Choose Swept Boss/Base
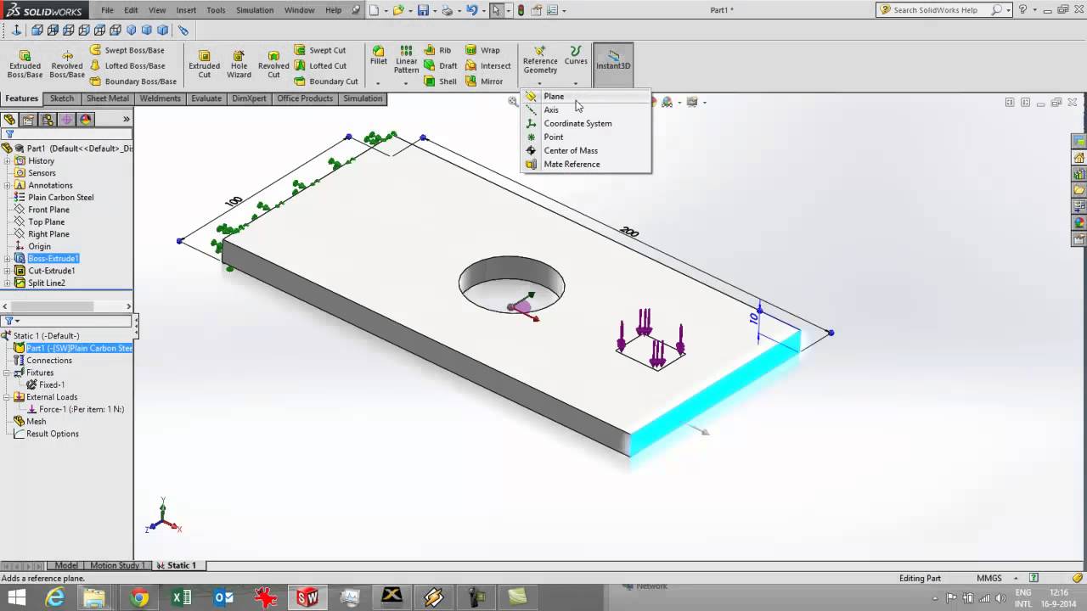 [127, 50]
